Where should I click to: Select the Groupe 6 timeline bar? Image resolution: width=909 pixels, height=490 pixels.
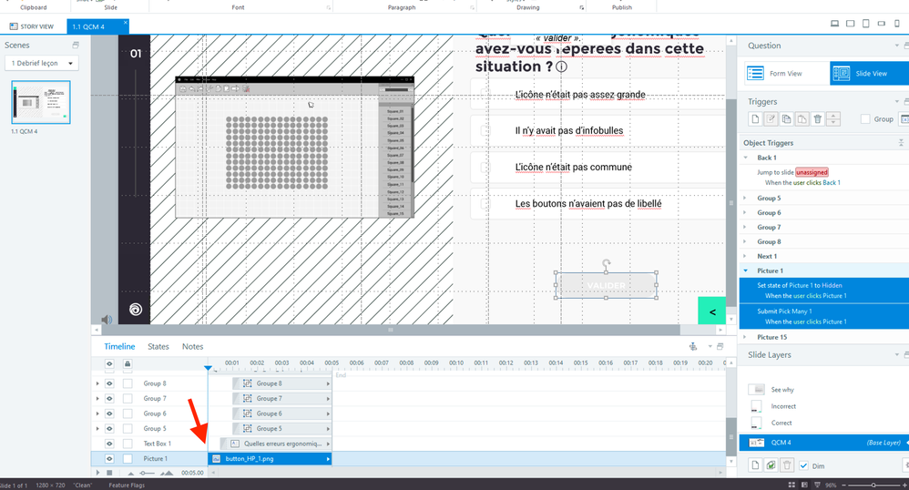pos(281,413)
